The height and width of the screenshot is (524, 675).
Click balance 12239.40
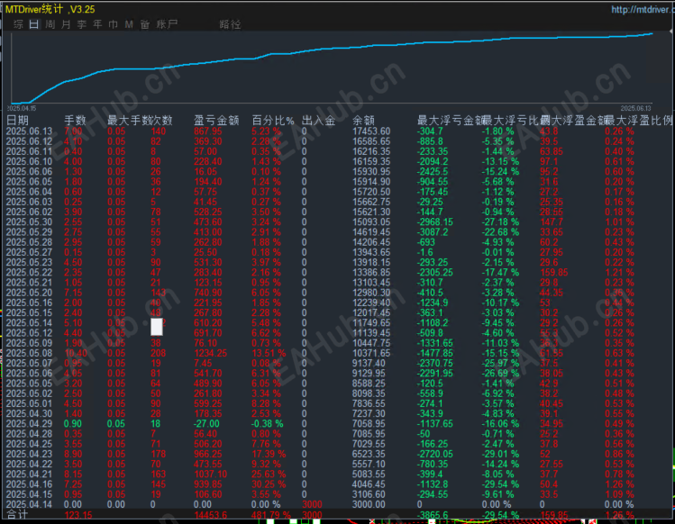pos(371,303)
